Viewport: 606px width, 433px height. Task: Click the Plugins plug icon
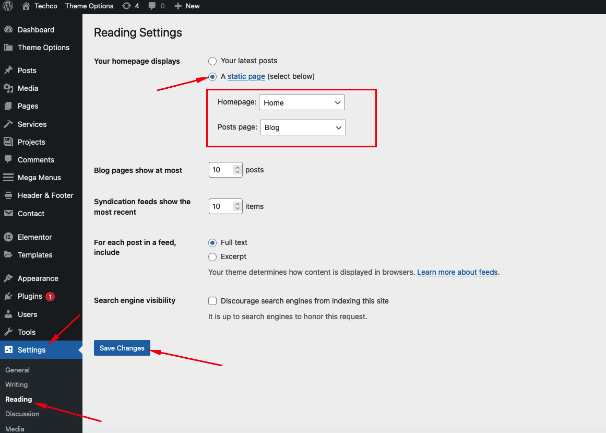pyautogui.click(x=8, y=296)
